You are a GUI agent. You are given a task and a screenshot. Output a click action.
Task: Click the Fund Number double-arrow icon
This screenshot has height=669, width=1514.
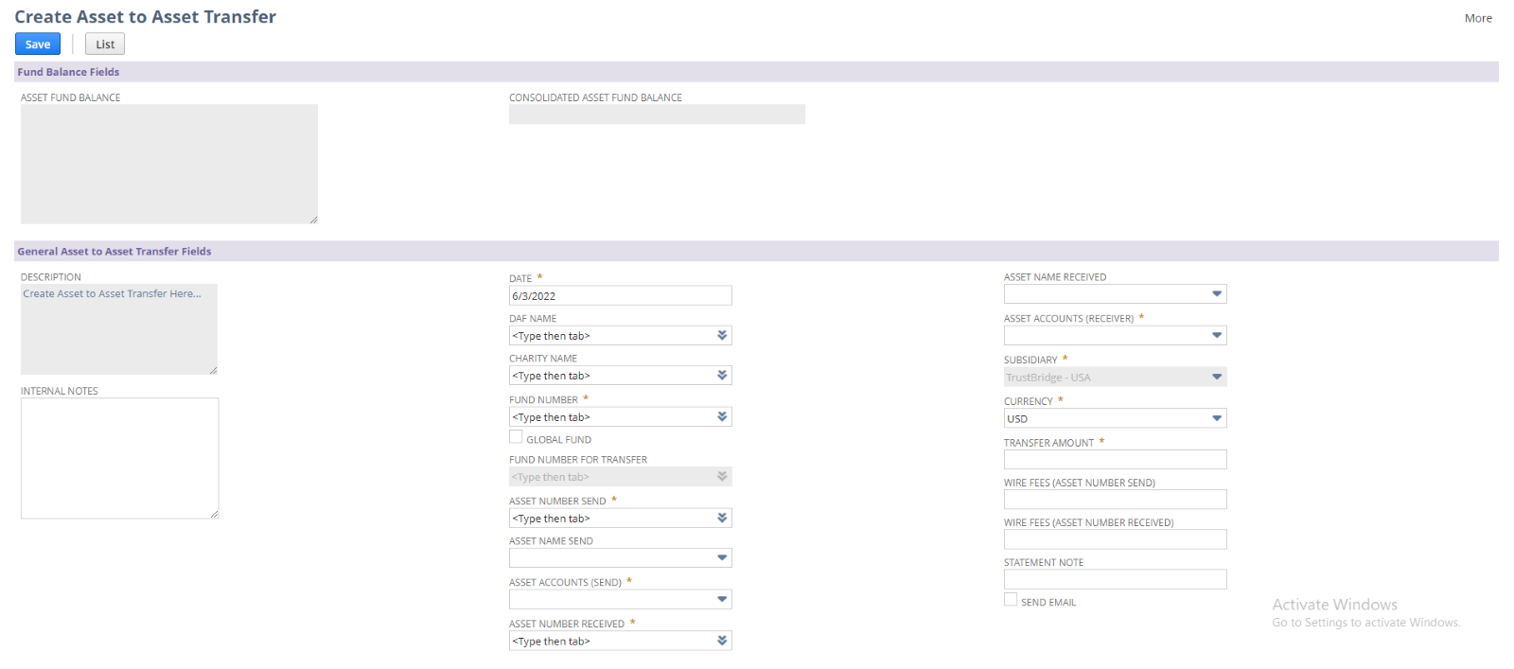pyautogui.click(x=722, y=417)
